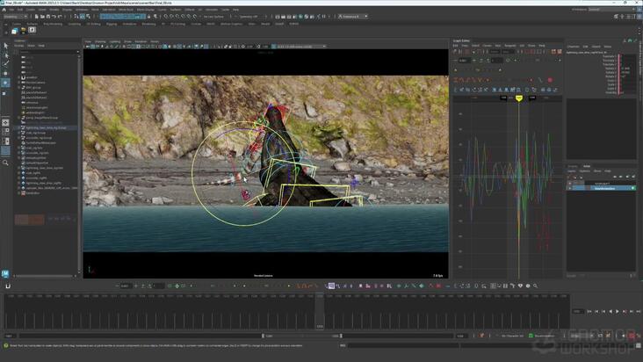The height and width of the screenshot is (362, 643).
Task: Enable snap to curves magnet icon
Action: coord(172,17)
